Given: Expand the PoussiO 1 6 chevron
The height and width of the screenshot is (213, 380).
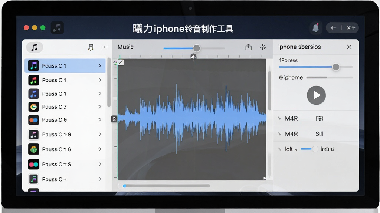Looking at the screenshot, I should tap(99, 149).
